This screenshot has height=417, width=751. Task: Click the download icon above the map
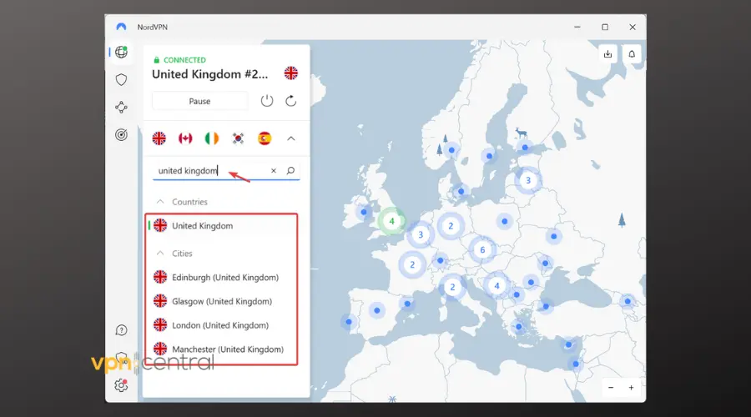click(x=607, y=54)
